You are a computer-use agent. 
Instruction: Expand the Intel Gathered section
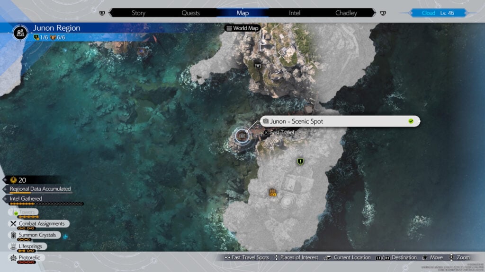[x=26, y=199]
